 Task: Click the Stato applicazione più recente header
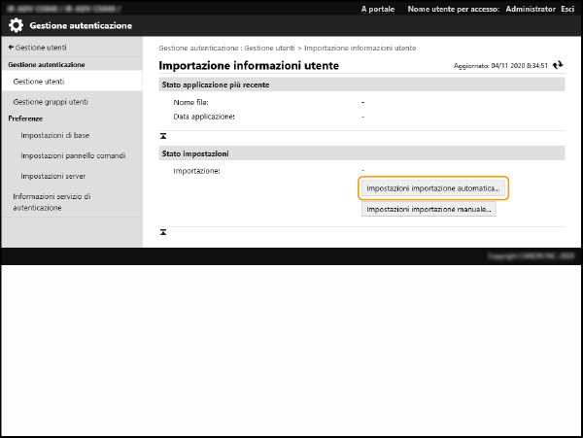point(215,84)
